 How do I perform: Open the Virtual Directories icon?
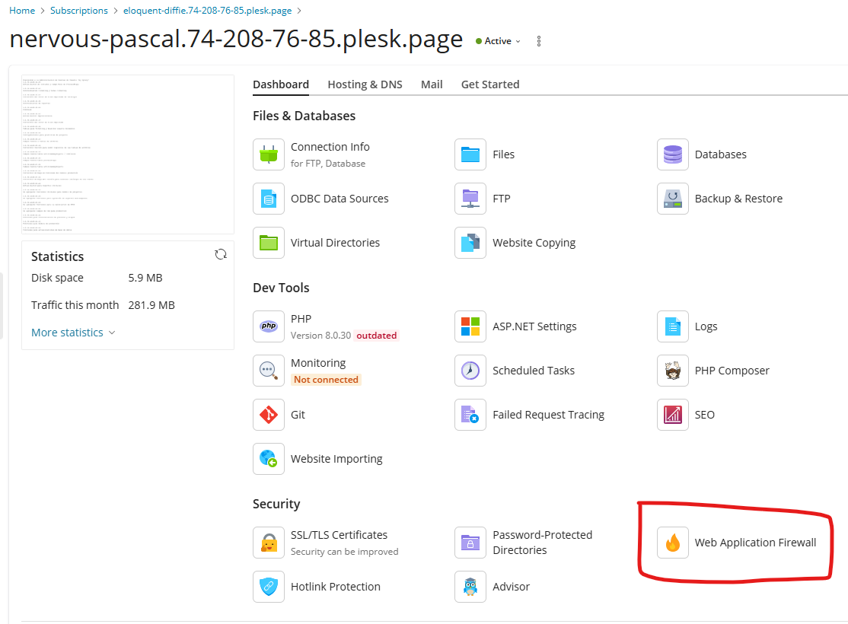tap(268, 243)
